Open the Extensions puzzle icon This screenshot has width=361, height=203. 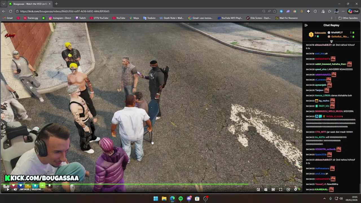(315, 11)
